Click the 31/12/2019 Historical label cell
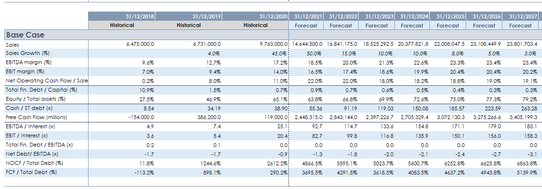 188,25
